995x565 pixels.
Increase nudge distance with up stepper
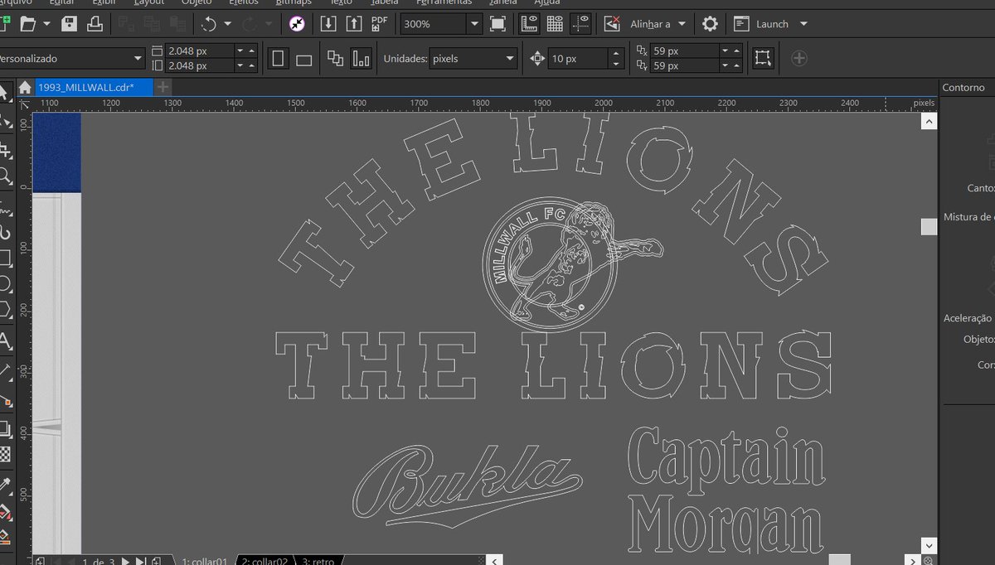pos(615,54)
